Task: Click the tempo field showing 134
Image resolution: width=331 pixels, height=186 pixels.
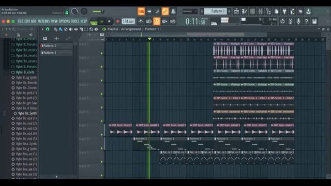Action: point(128,22)
